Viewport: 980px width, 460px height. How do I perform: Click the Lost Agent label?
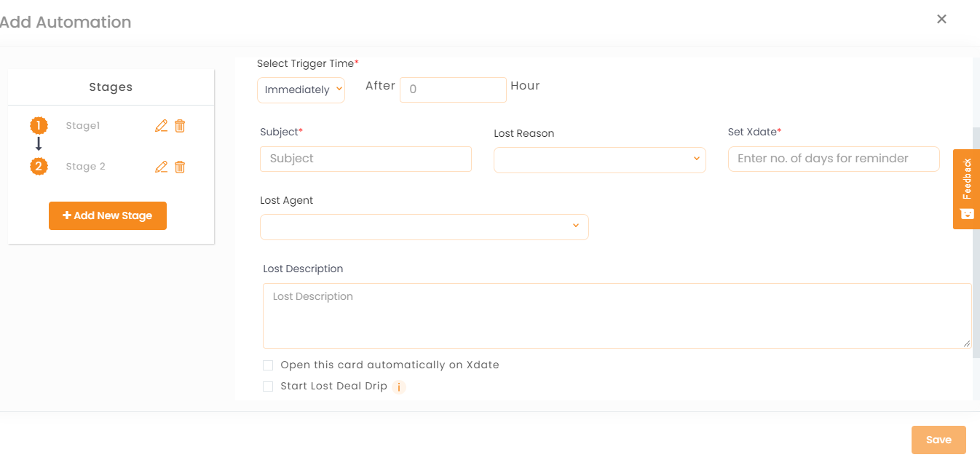pos(286,201)
